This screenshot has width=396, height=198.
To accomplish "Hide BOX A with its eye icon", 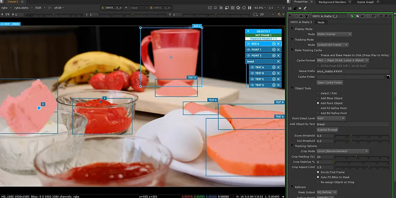I will tap(248, 44).
